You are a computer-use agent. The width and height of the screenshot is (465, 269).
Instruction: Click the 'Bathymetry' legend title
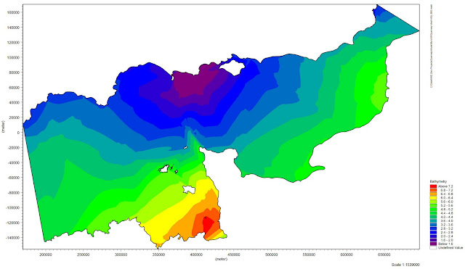click(438, 181)
